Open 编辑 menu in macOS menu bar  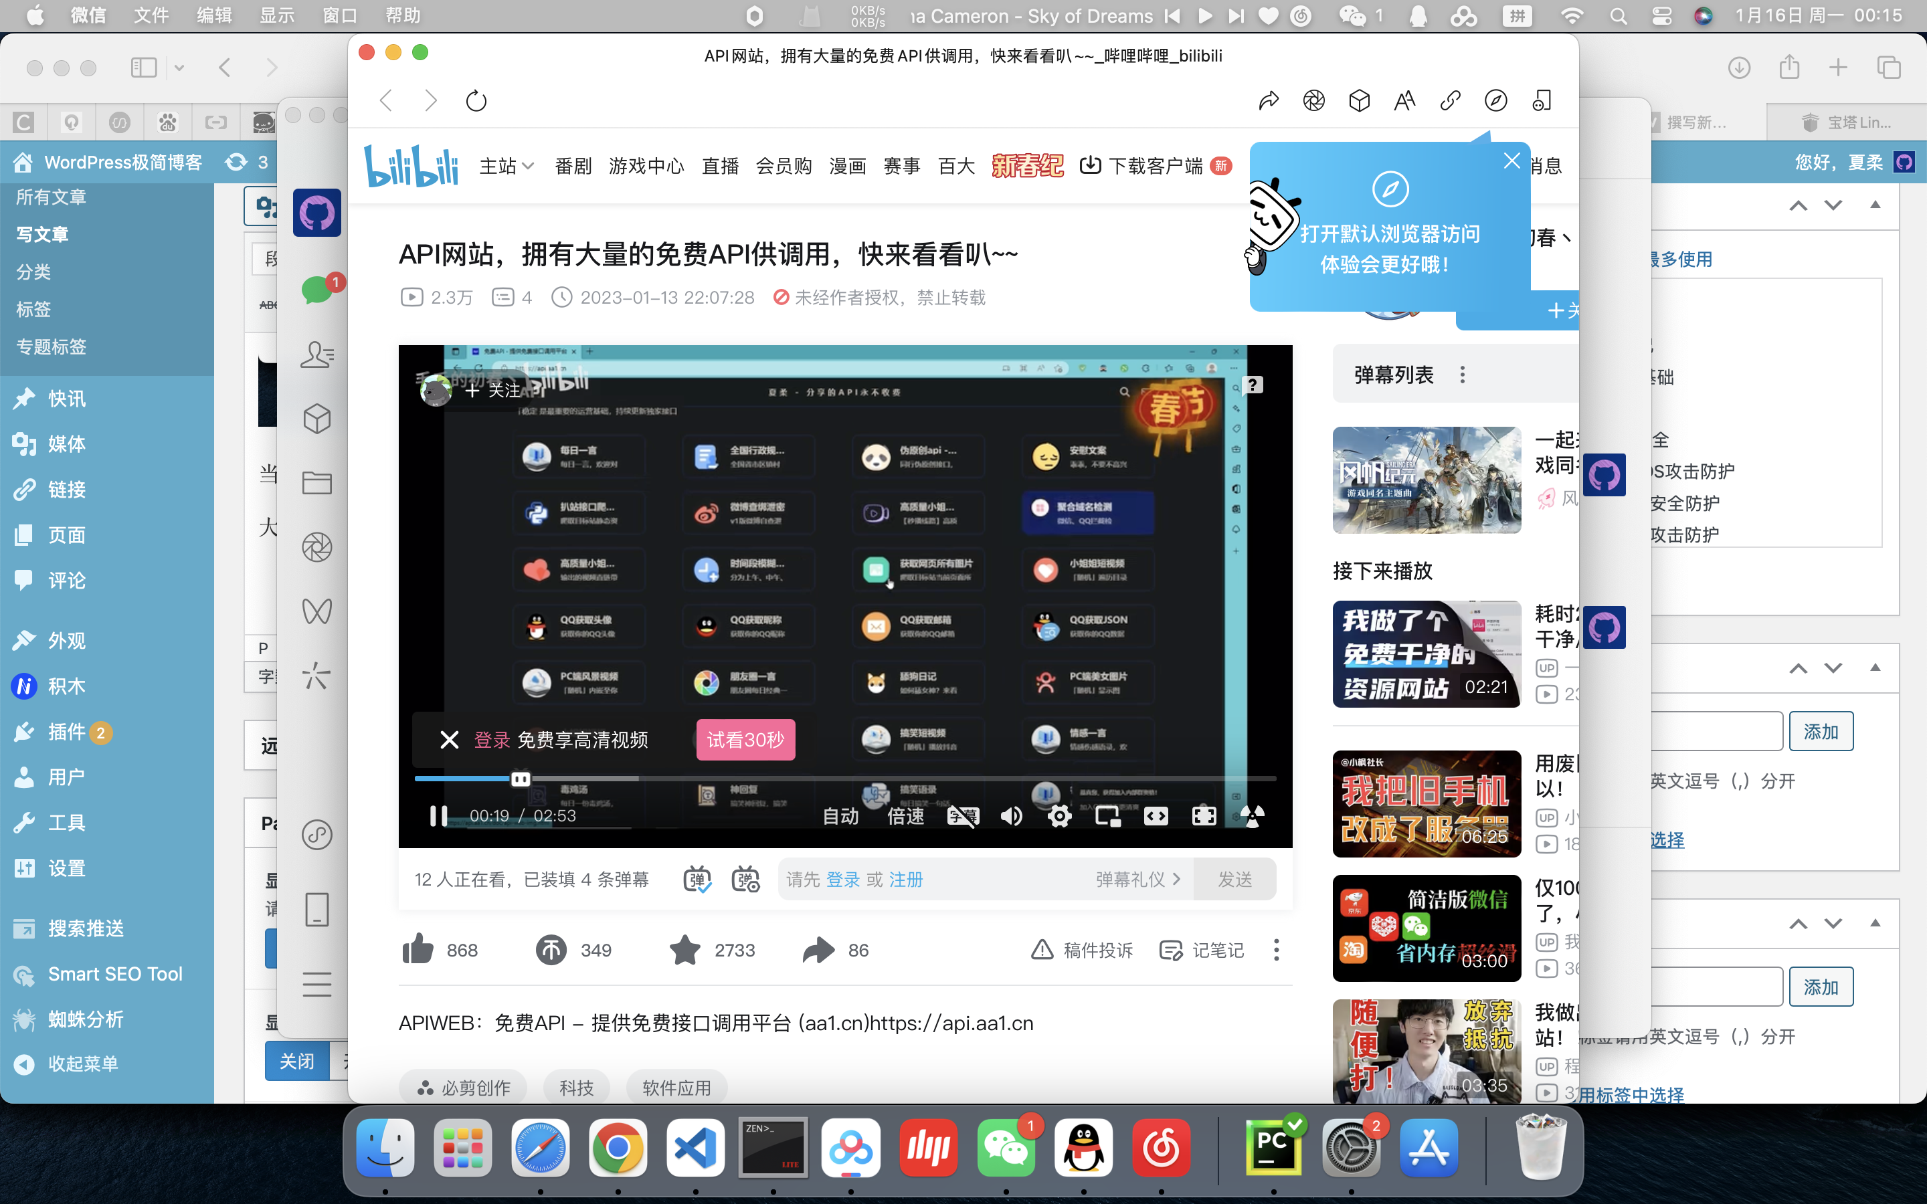pos(214,16)
